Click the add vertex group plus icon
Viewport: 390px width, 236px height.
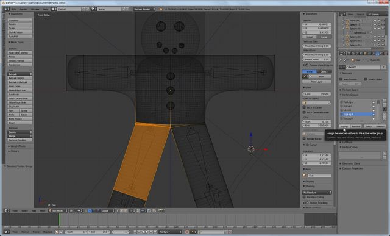385,101
